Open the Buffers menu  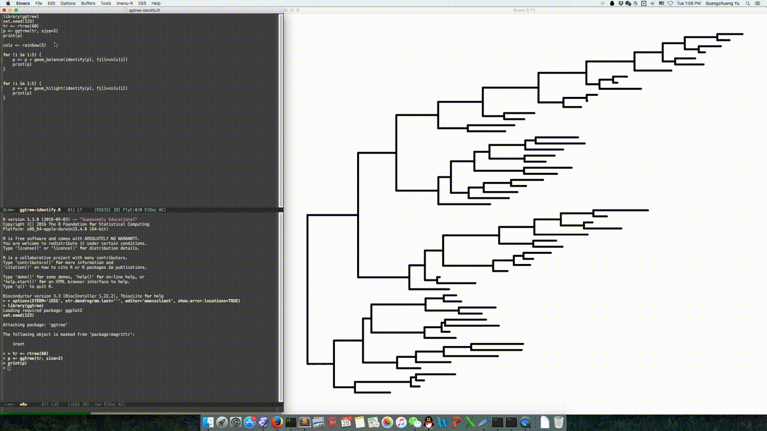88,3
